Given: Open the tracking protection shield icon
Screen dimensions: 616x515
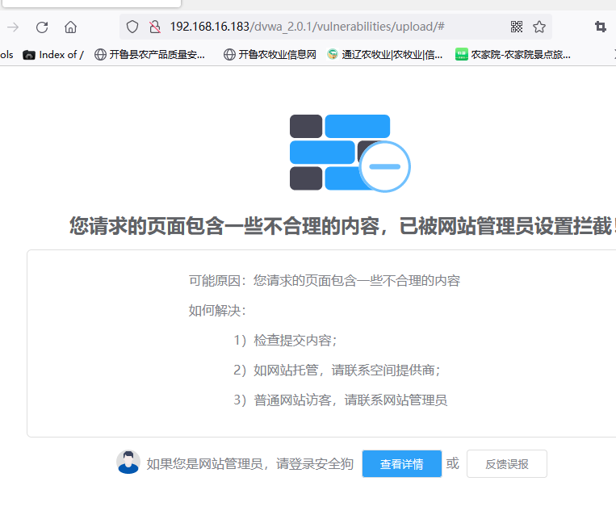Looking at the screenshot, I should click(132, 27).
